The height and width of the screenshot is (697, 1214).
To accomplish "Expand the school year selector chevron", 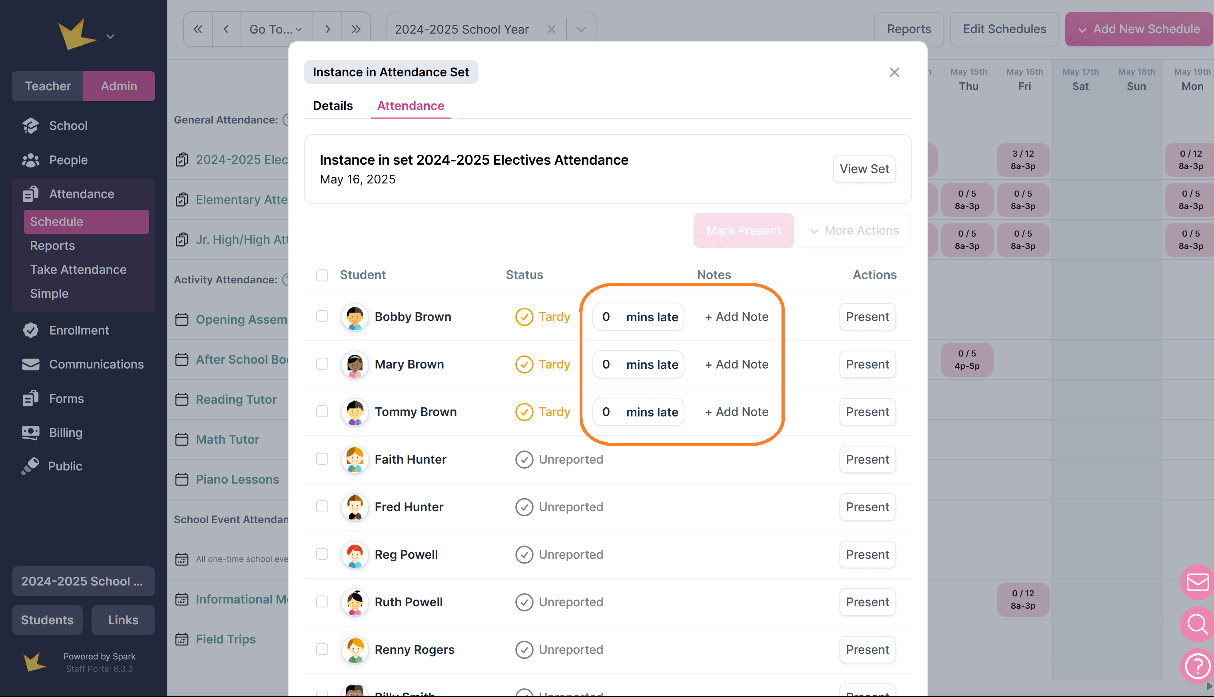I will pyautogui.click(x=581, y=29).
